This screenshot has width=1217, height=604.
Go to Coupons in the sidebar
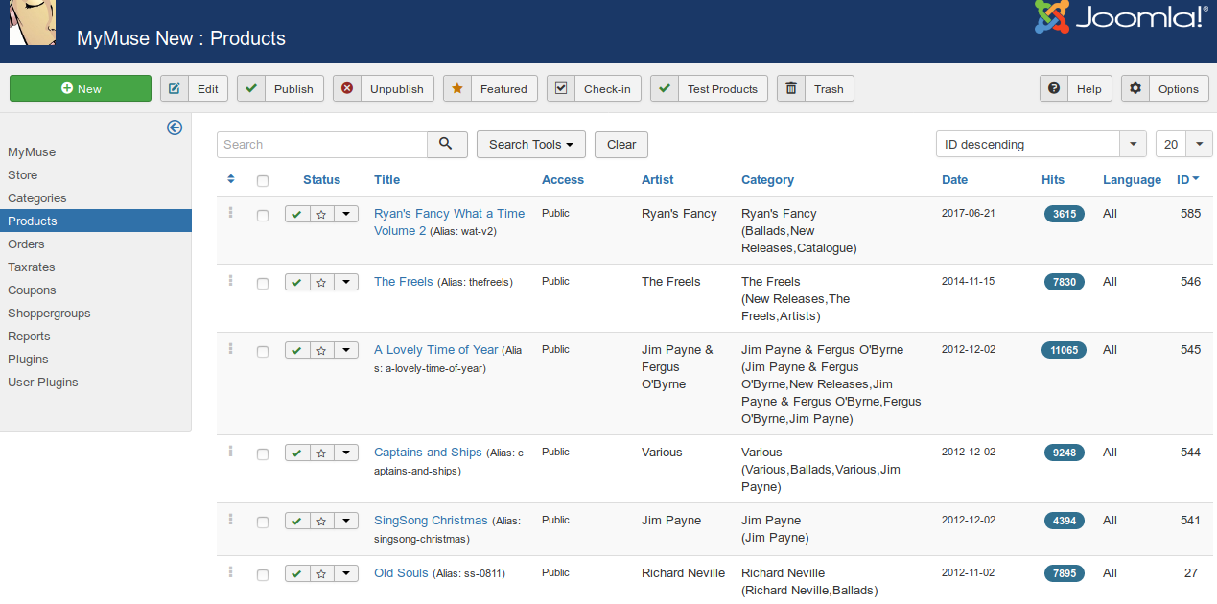tap(32, 290)
